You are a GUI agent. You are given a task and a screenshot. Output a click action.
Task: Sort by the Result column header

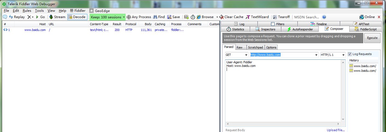pos(117,24)
